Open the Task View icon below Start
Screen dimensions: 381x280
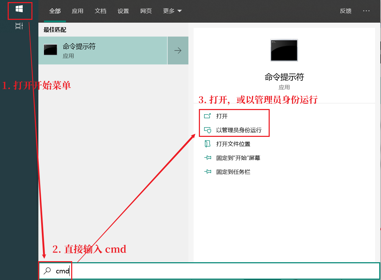(x=19, y=26)
